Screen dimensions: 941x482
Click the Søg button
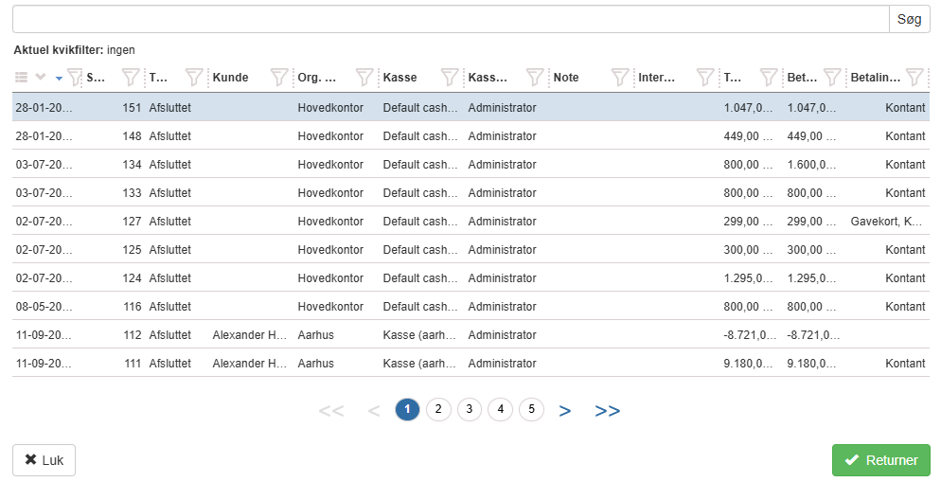909,19
